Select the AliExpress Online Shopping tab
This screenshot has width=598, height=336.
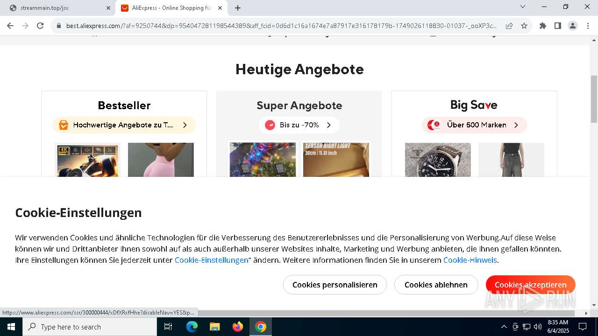(171, 8)
